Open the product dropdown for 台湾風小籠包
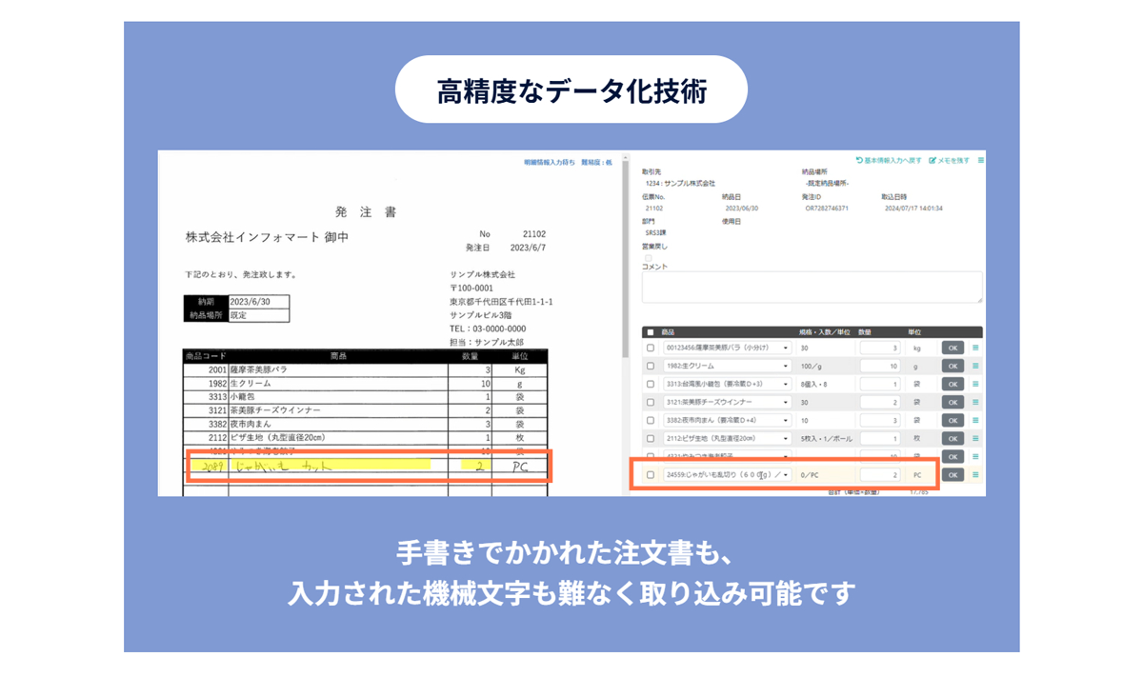Image resolution: width=1143 pixels, height=697 pixels. pos(786,384)
